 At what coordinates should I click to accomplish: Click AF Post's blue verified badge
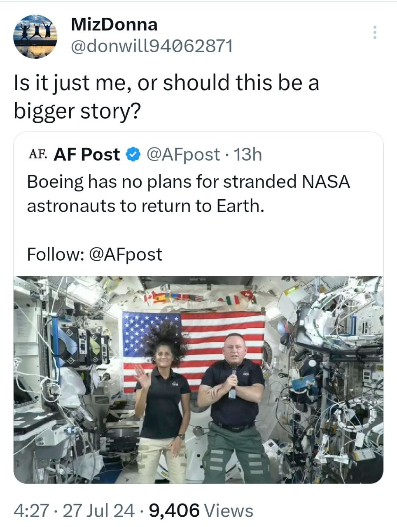tap(133, 154)
